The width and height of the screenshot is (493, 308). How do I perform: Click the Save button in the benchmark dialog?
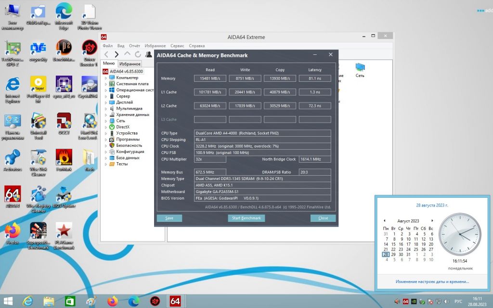169,218
